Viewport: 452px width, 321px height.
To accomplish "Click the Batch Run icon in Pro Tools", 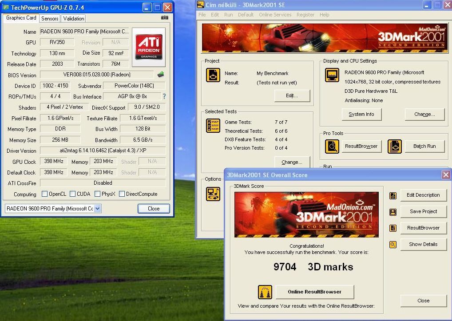I will (x=395, y=147).
